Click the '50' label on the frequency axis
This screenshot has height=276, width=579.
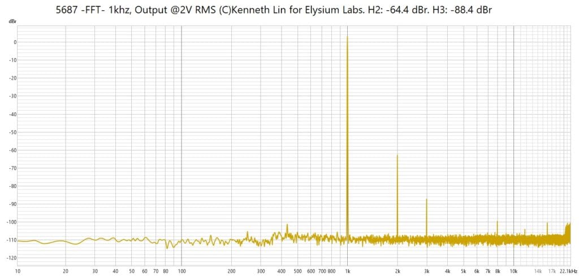click(131, 271)
